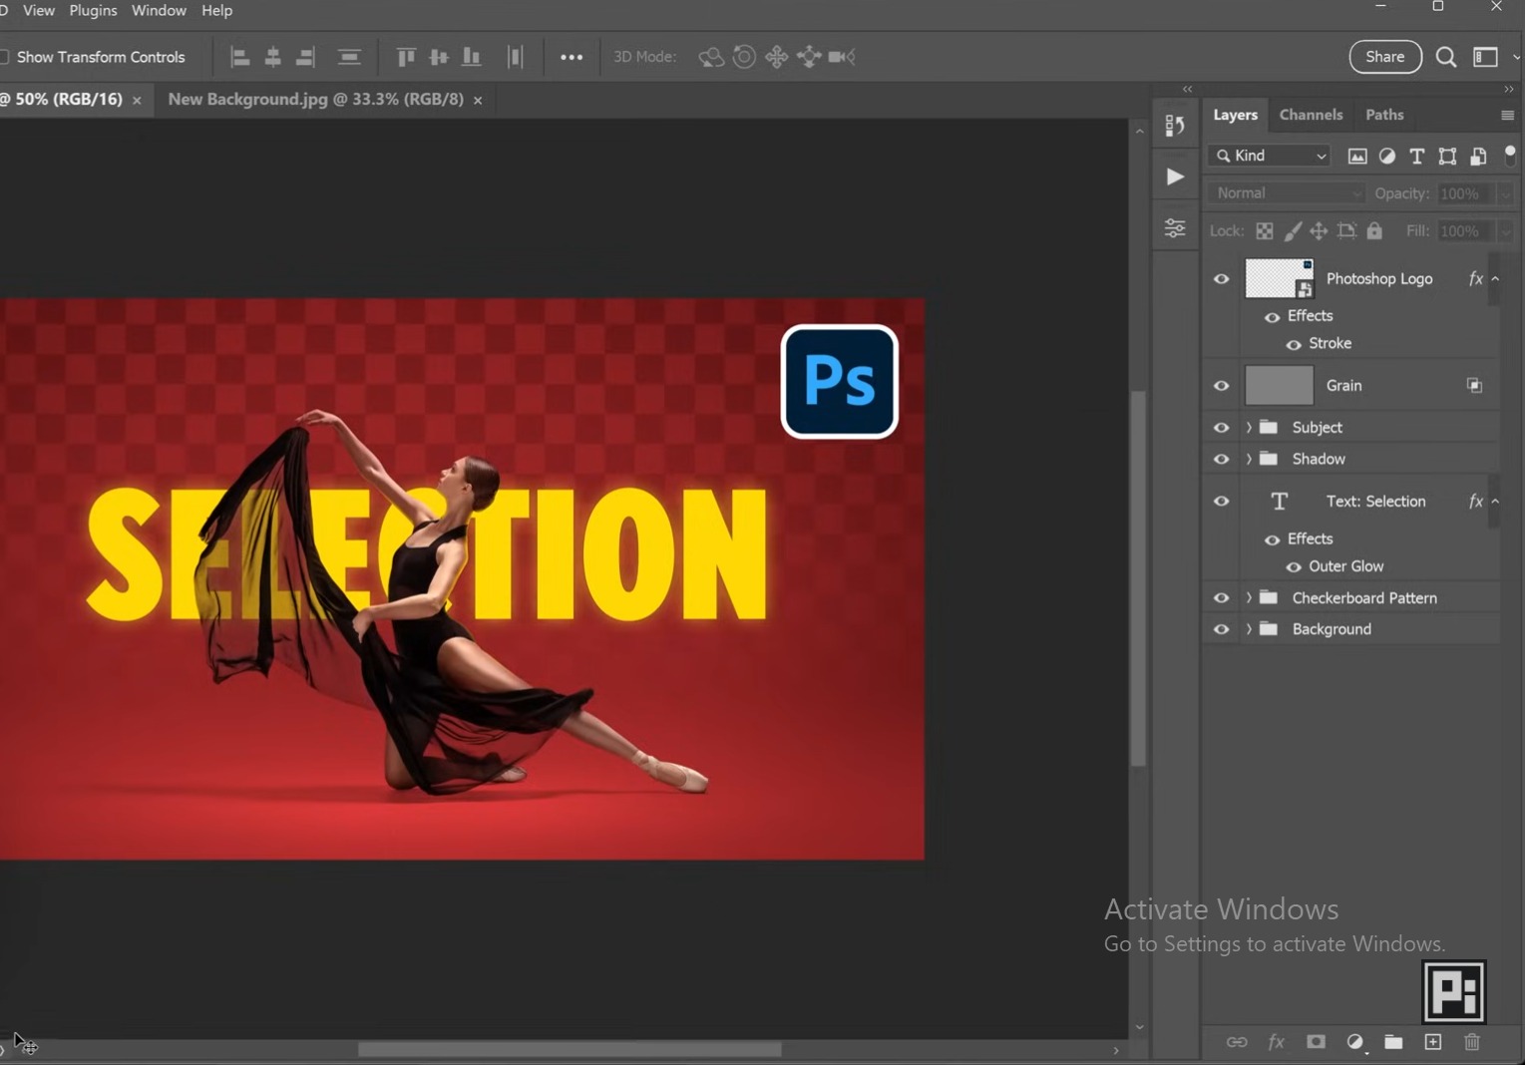Collapse effects on Photoshop Logo layer

point(1495,279)
